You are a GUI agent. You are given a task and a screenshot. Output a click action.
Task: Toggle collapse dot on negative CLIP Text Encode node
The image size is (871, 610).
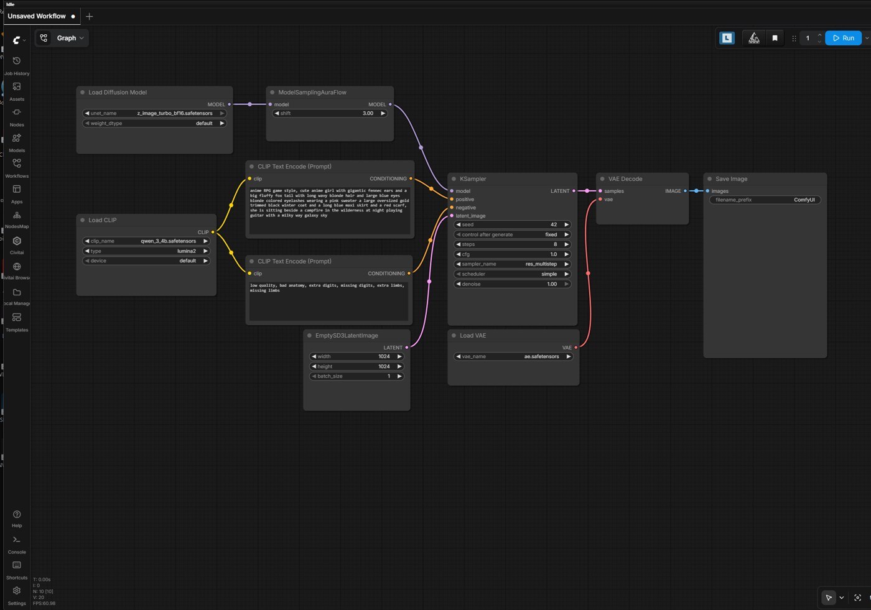[251, 261]
